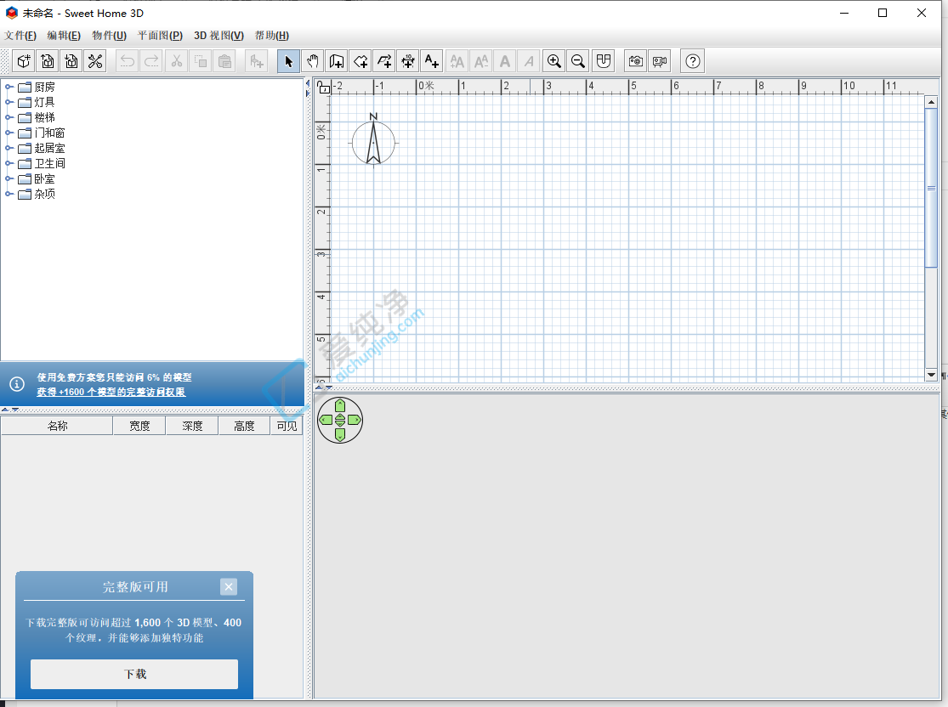This screenshot has width=948, height=707.
Task: Click the Undo arrow icon
Action: pos(128,61)
